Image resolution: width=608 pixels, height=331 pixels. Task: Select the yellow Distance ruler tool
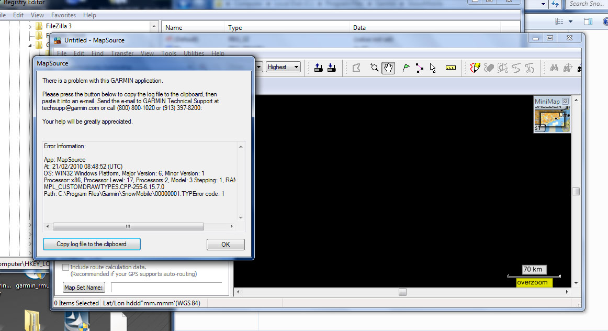click(451, 68)
